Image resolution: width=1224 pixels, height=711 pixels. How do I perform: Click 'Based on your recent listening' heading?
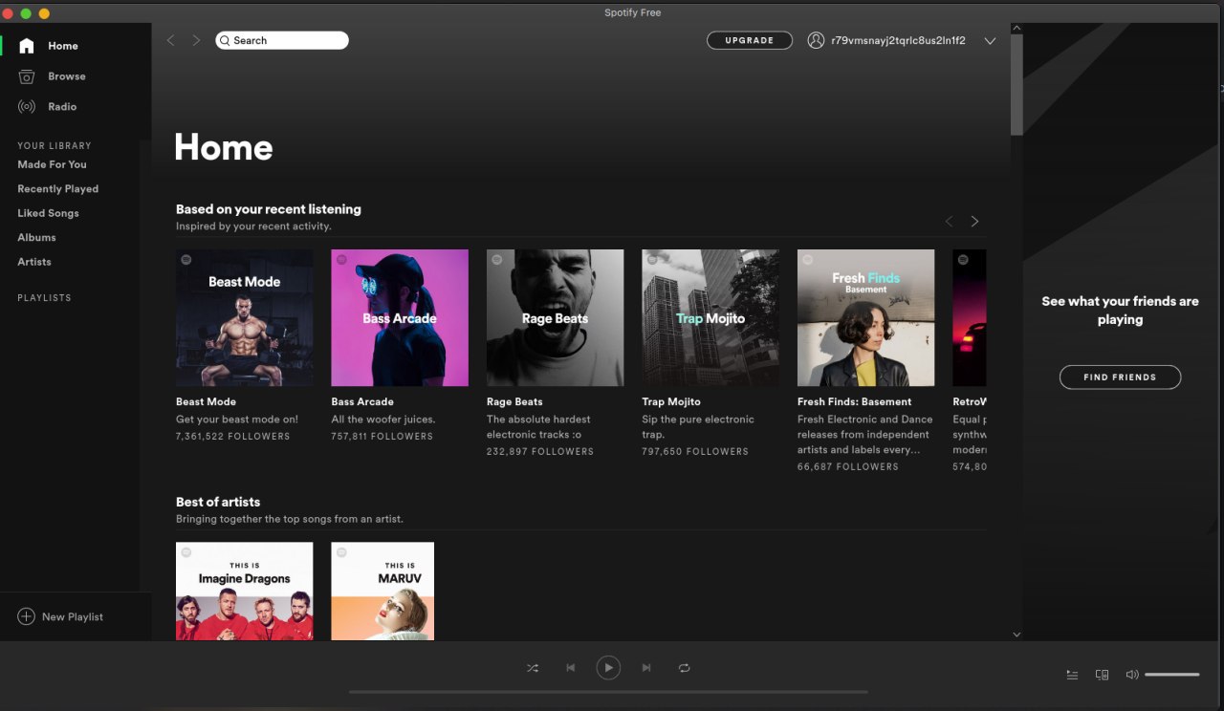click(x=269, y=209)
